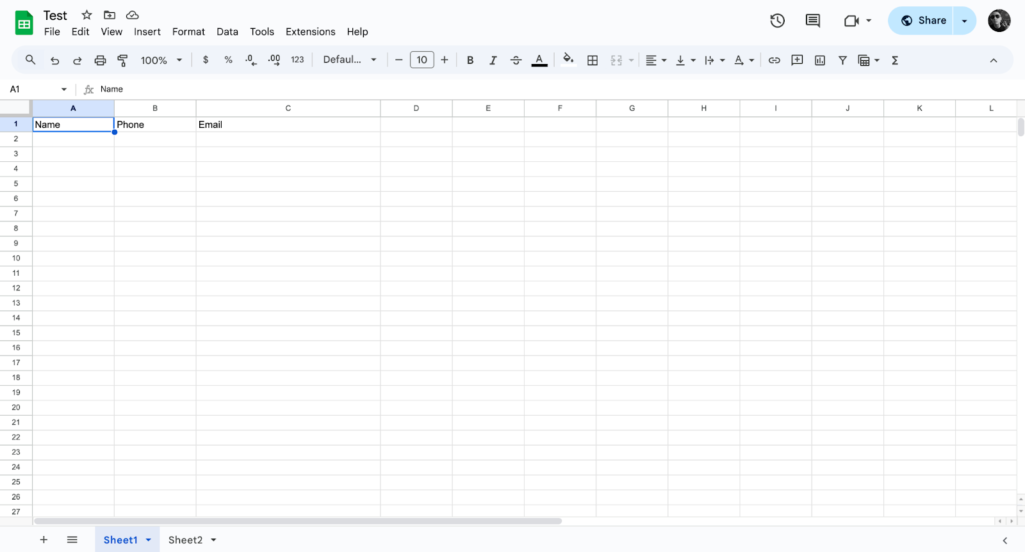Open version history clock icon
Image resolution: width=1025 pixels, height=552 pixels.
777,20
